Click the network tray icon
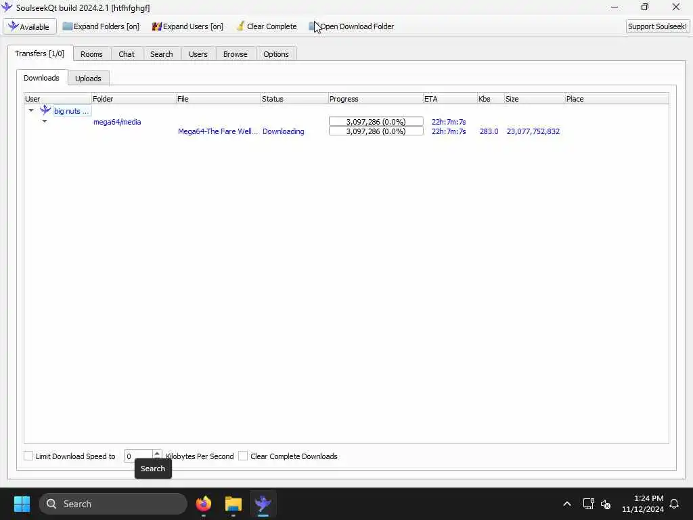The width and height of the screenshot is (693, 520). 588,504
